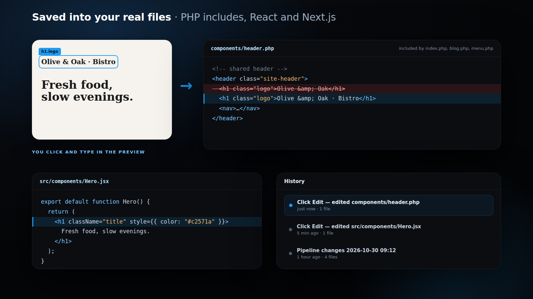Click the gray dot beside the Hero.jsx history entry

(x=290, y=230)
